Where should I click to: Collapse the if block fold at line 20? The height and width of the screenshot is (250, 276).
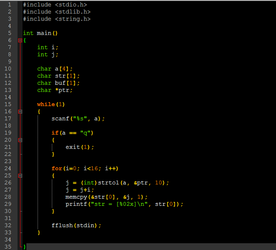(x=20, y=140)
